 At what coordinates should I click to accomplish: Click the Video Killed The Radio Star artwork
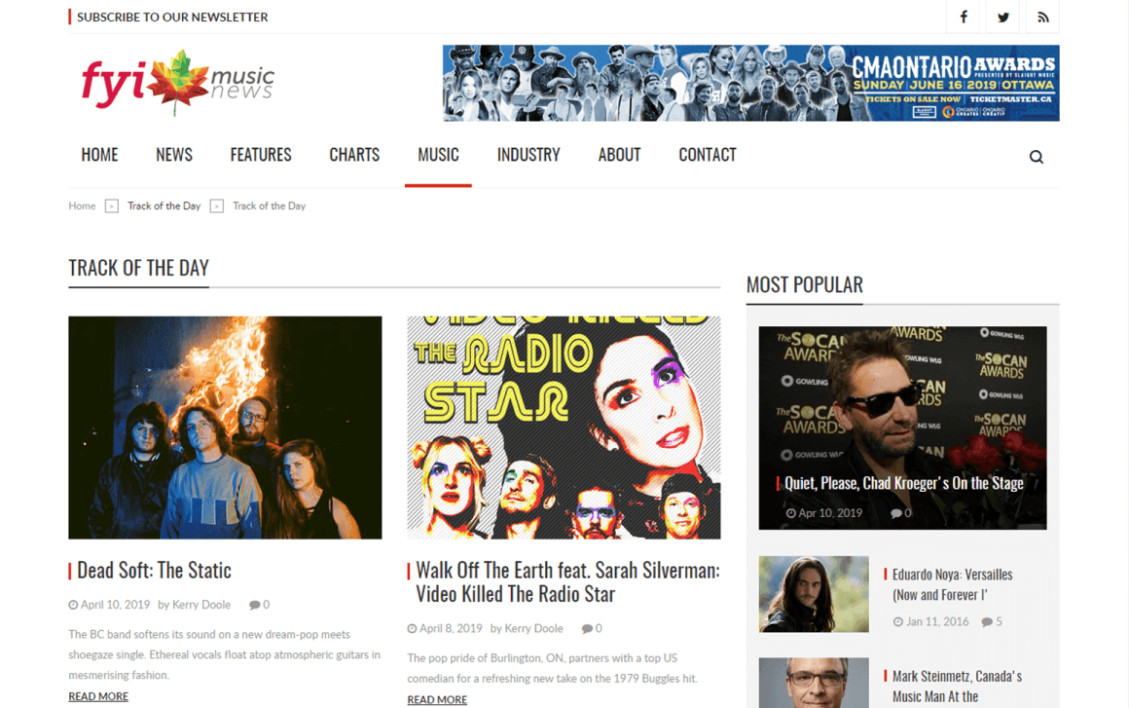[x=564, y=428]
